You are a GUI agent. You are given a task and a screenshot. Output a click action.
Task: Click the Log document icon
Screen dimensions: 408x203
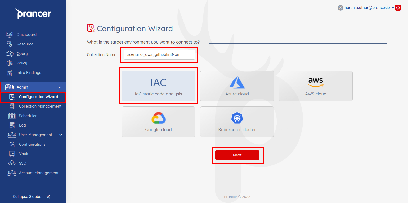point(12,125)
